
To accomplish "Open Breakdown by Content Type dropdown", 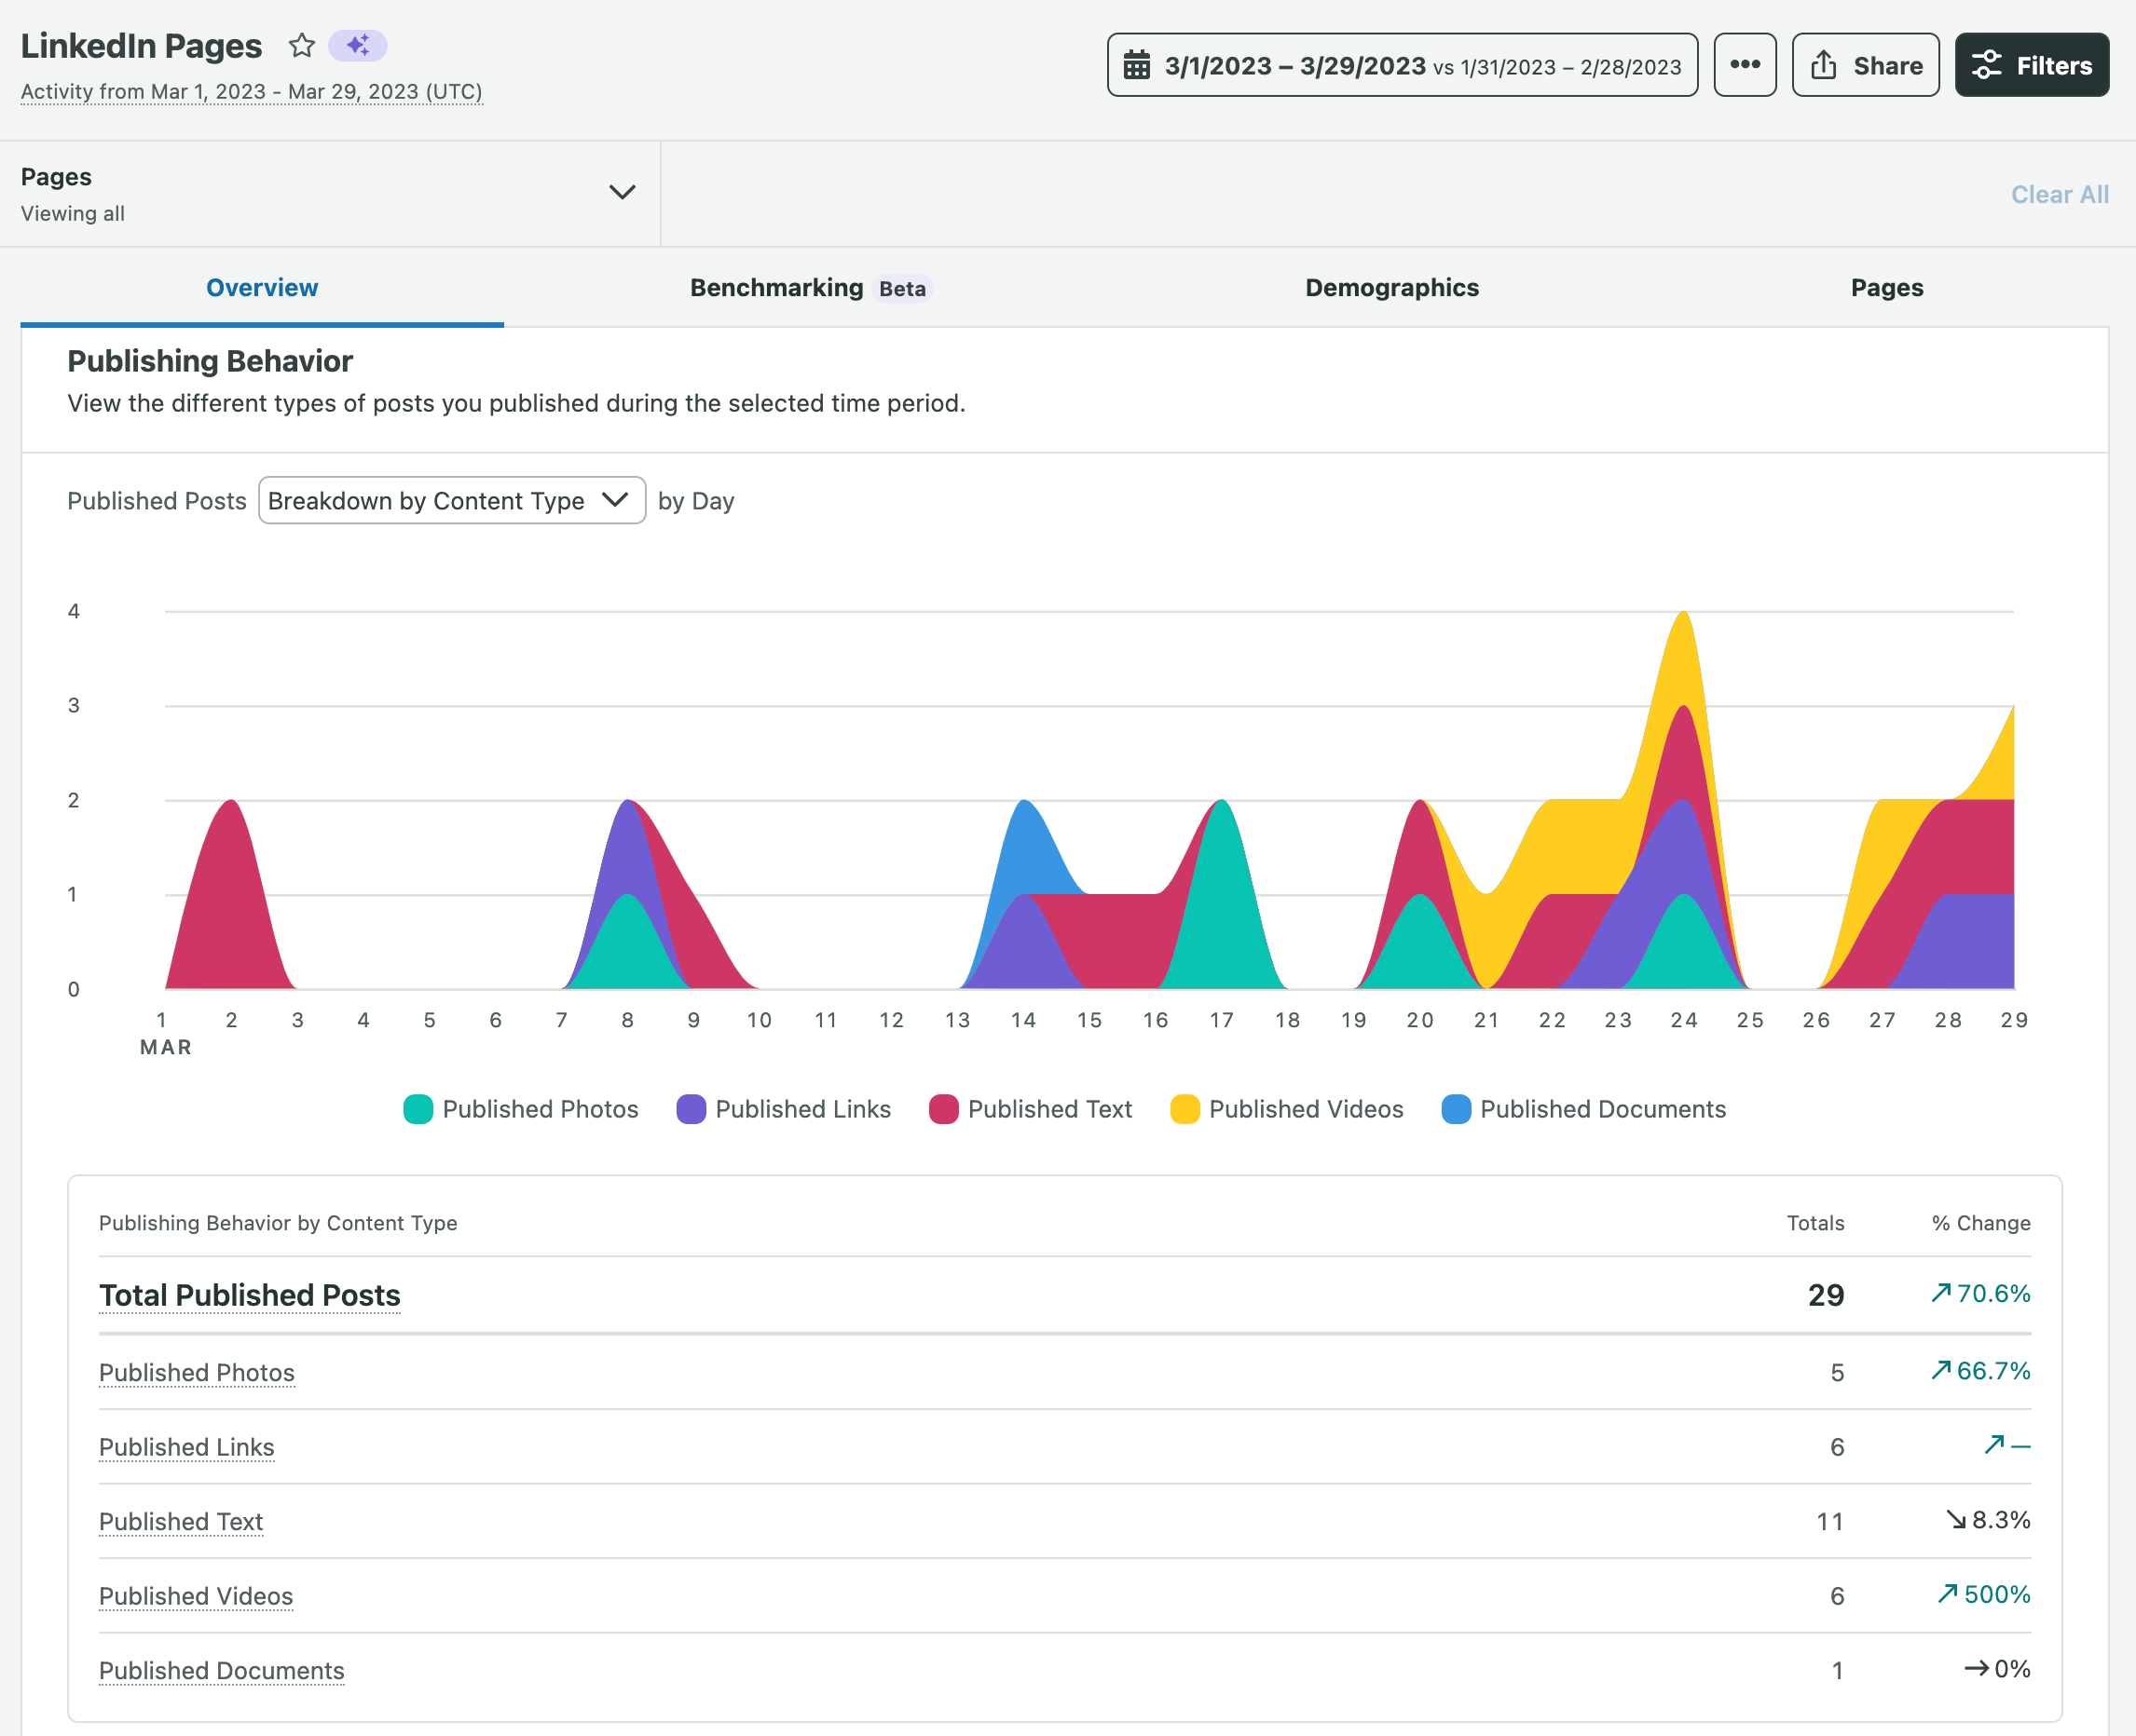I will 451,500.
